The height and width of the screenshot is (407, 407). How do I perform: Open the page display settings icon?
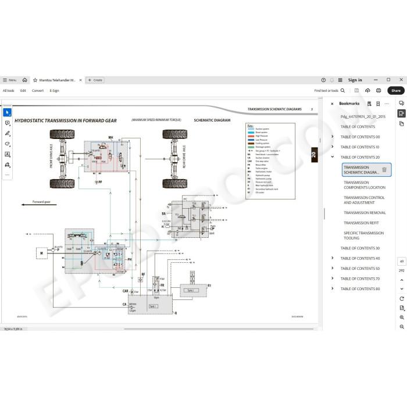tap(402, 308)
